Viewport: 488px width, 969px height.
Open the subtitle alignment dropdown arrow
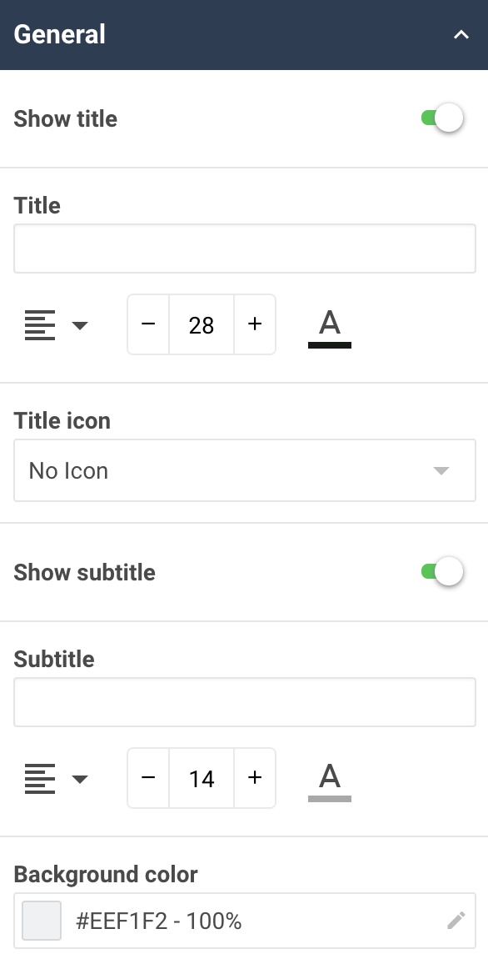[x=79, y=780]
